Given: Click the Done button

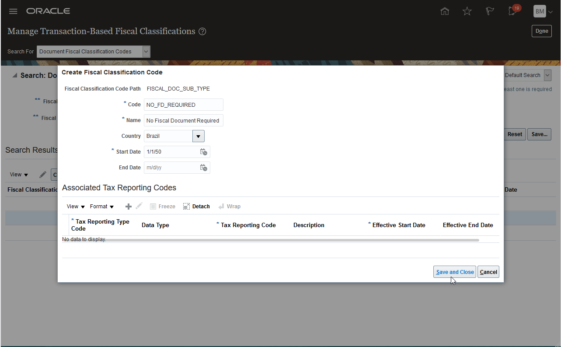Looking at the screenshot, I should click(x=541, y=31).
